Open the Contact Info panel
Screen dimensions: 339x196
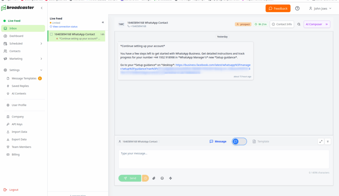tap(282, 24)
